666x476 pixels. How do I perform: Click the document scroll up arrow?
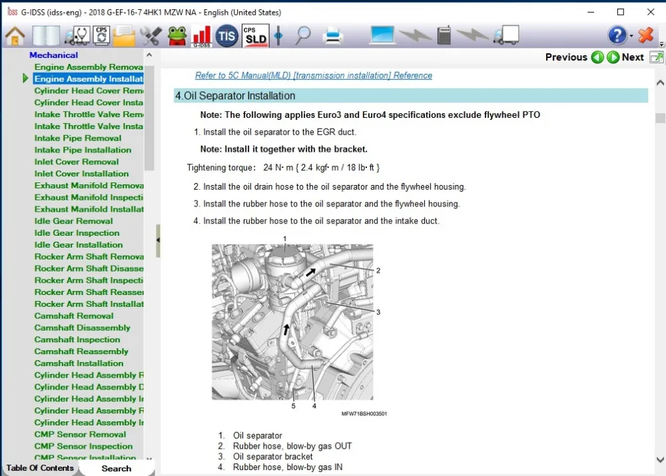coord(660,83)
